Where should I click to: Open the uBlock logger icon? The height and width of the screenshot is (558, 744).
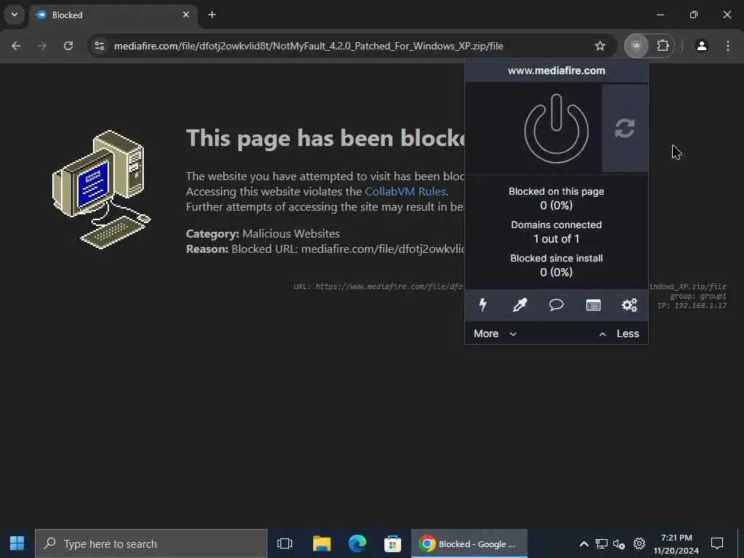coord(593,304)
